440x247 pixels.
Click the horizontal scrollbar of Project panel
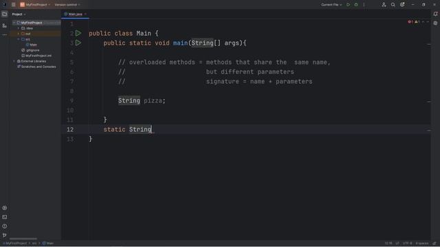pyautogui.click(x=23, y=239)
